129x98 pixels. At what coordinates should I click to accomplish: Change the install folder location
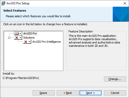(115, 79)
